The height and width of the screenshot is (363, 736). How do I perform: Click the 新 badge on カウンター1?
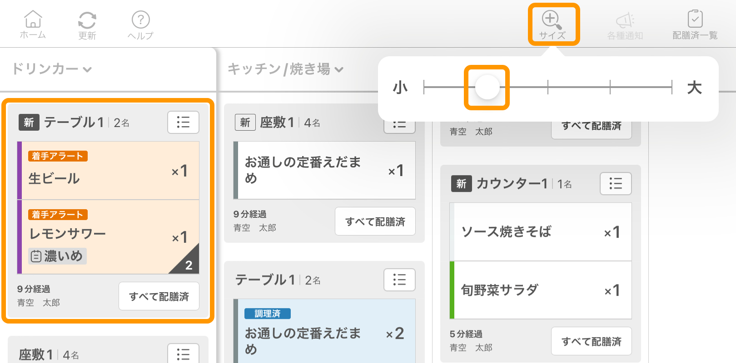pos(462,183)
